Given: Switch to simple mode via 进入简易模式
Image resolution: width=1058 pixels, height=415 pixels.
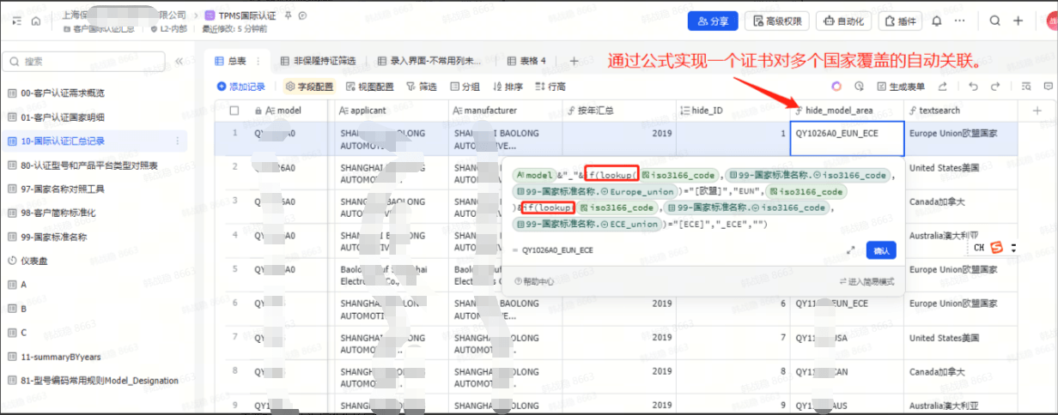Looking at the screenshot, I should tap(866, 281).
